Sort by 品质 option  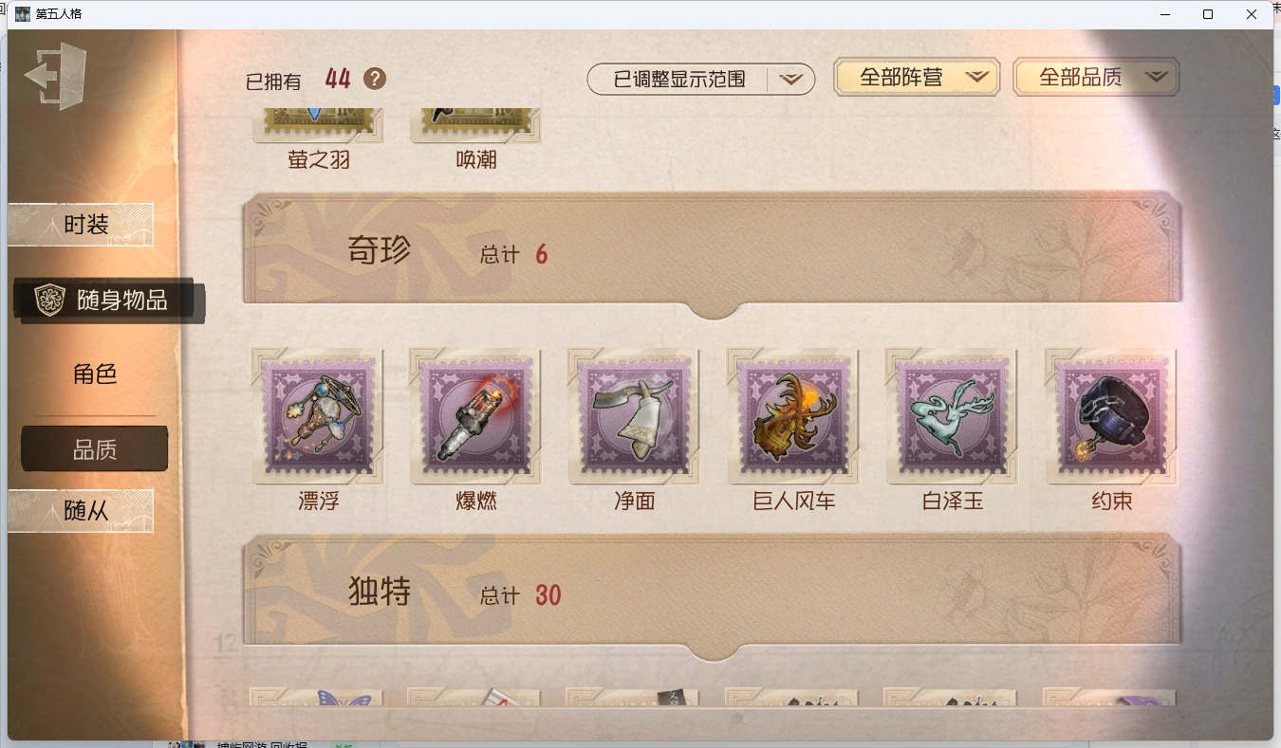point(95,449)
